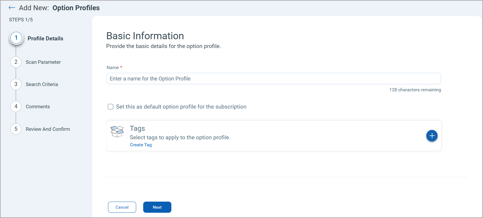The image size is (483, 218).
Task: Open the Scan Parameter step label
Action: click(43, 62)
